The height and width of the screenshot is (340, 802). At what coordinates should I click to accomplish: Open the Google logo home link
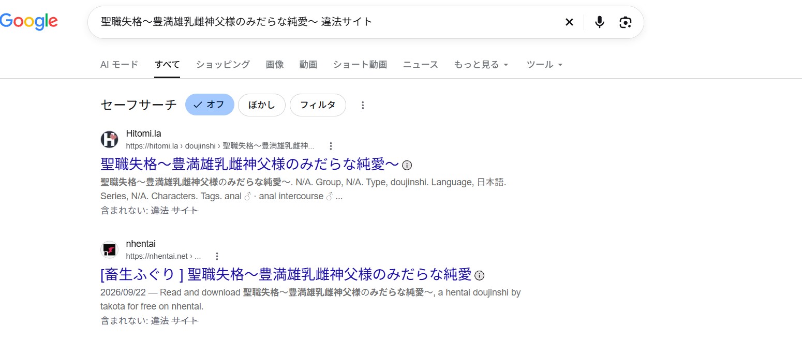pos(29,21)
